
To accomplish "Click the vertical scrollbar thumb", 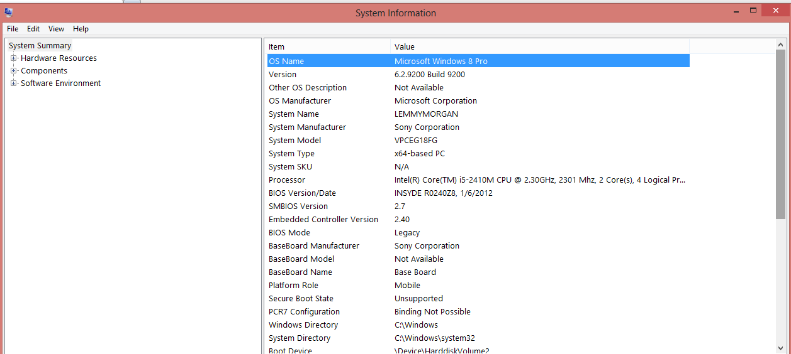I will point(780,134).
